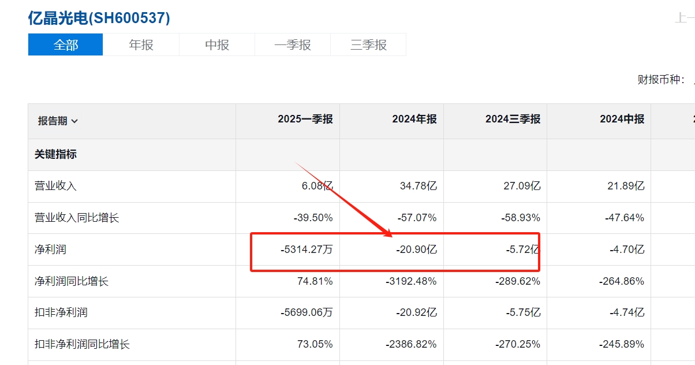
Task: Switch to the 一季报 tab
Action: point(293,44)
